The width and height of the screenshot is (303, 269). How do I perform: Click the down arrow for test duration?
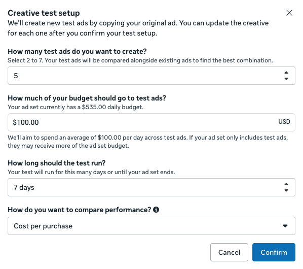286,190
